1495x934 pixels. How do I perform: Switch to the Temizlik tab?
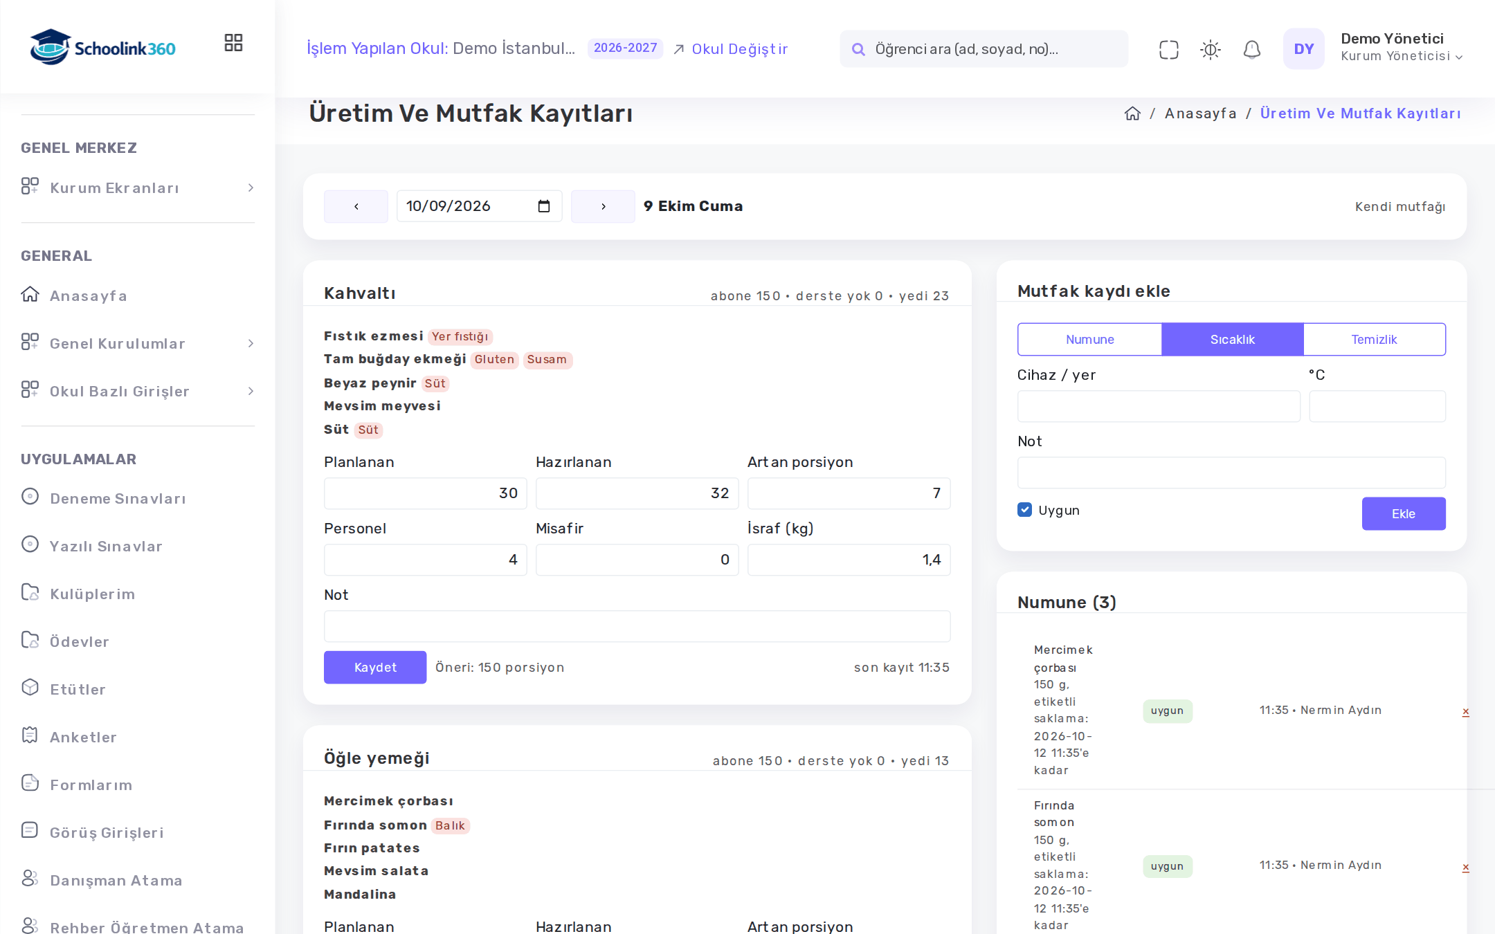tap(1374, 340)
